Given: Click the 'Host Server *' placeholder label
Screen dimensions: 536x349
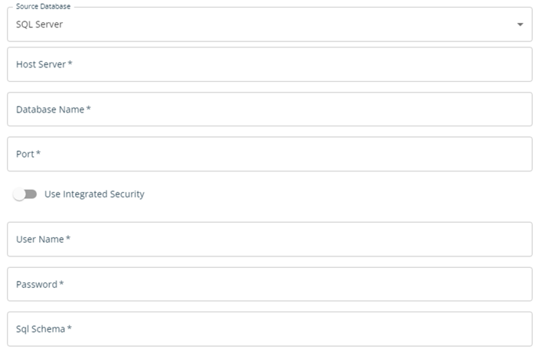Looking at the screenshot, I should pyautogui.click(x=44, y=64).
